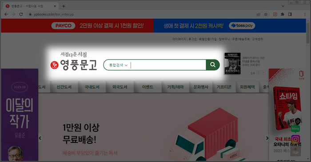311x162 pixels.
Task: Open the 외국도서 menu
Action: [x=120, y=87]
